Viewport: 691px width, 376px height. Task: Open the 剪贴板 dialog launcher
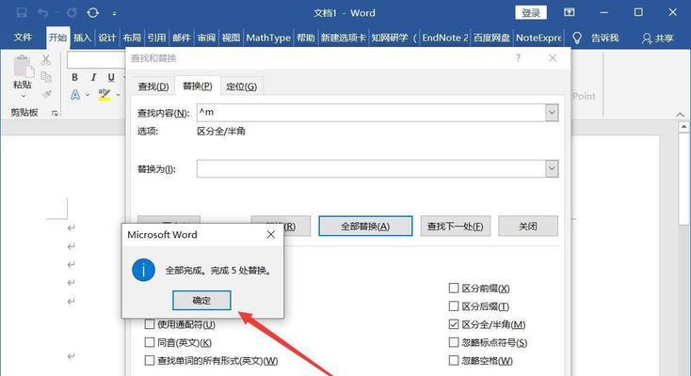55,113
